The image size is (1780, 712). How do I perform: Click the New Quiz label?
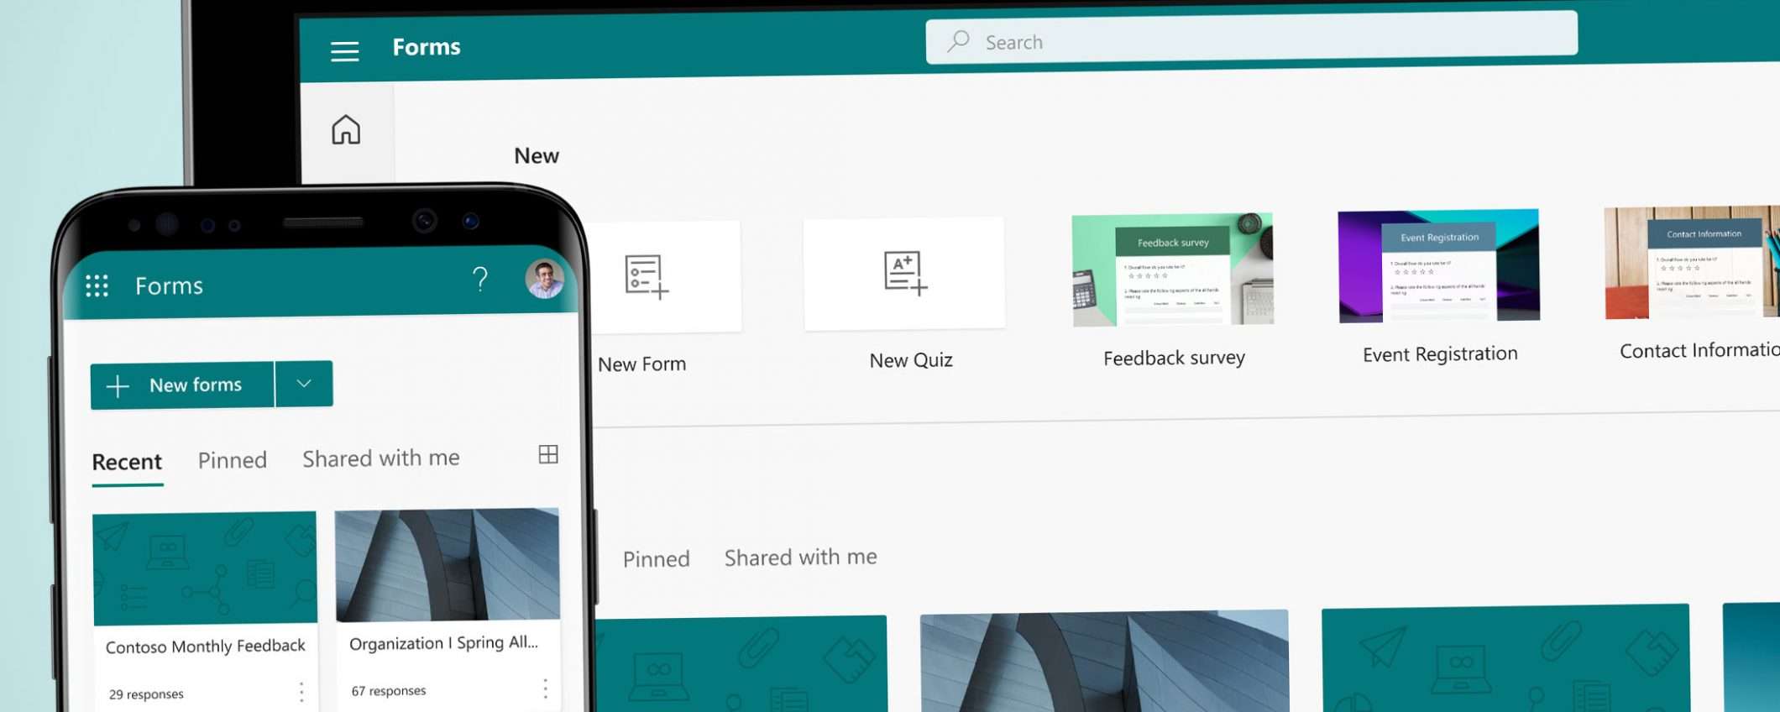point(911,361)
